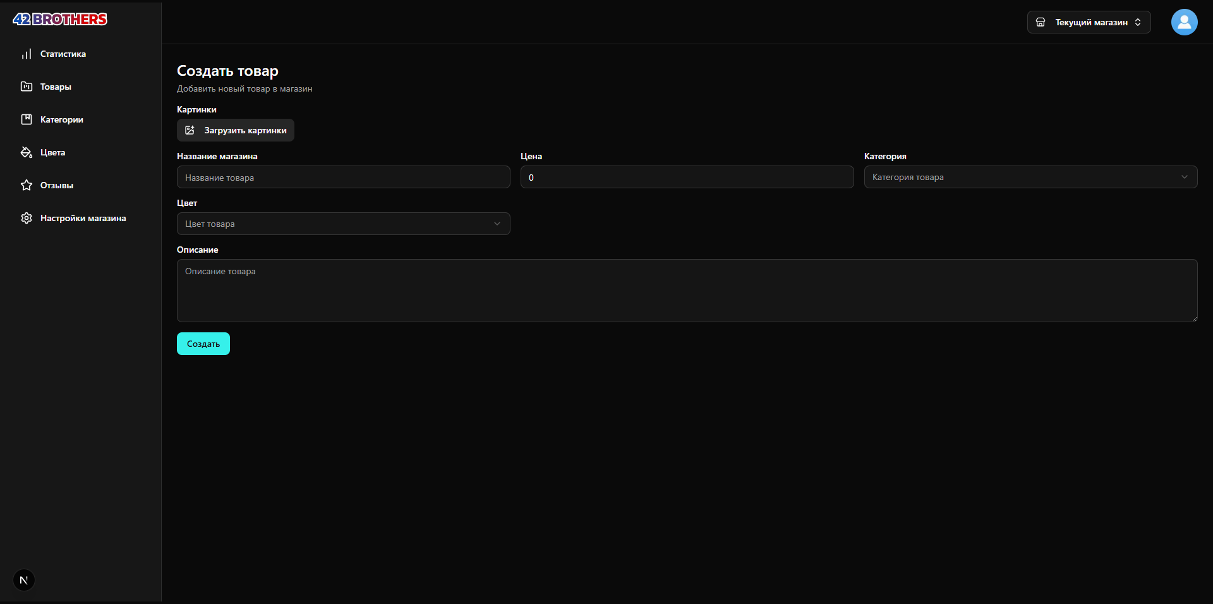Go to the Статистика menu item
Viewport: 1213px width, 604px height.
63,54
